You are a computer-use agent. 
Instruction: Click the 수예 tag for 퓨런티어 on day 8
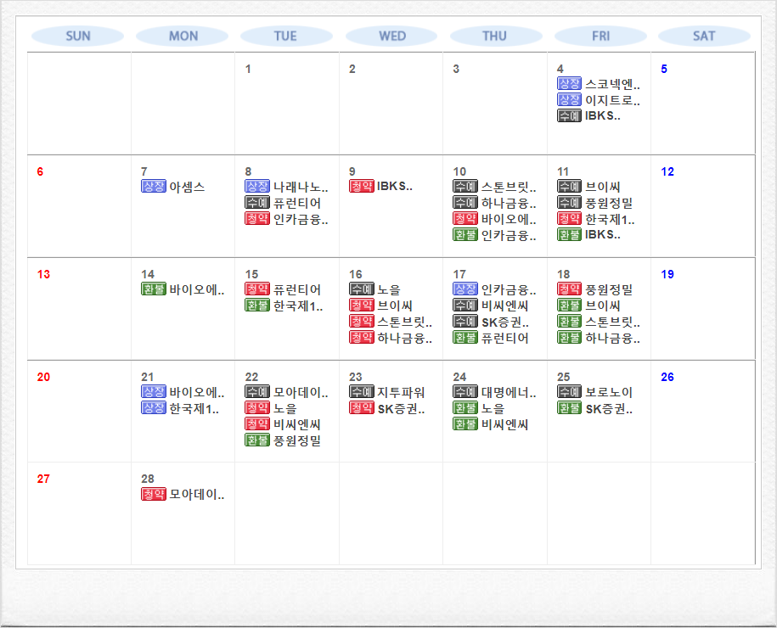click(257, 203)
